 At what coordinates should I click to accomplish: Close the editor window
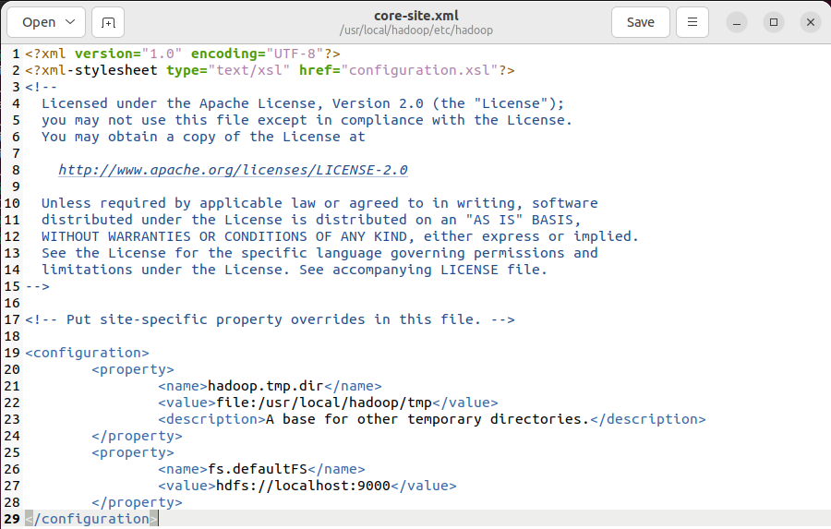pyautogui.click(x=811, y=22)
